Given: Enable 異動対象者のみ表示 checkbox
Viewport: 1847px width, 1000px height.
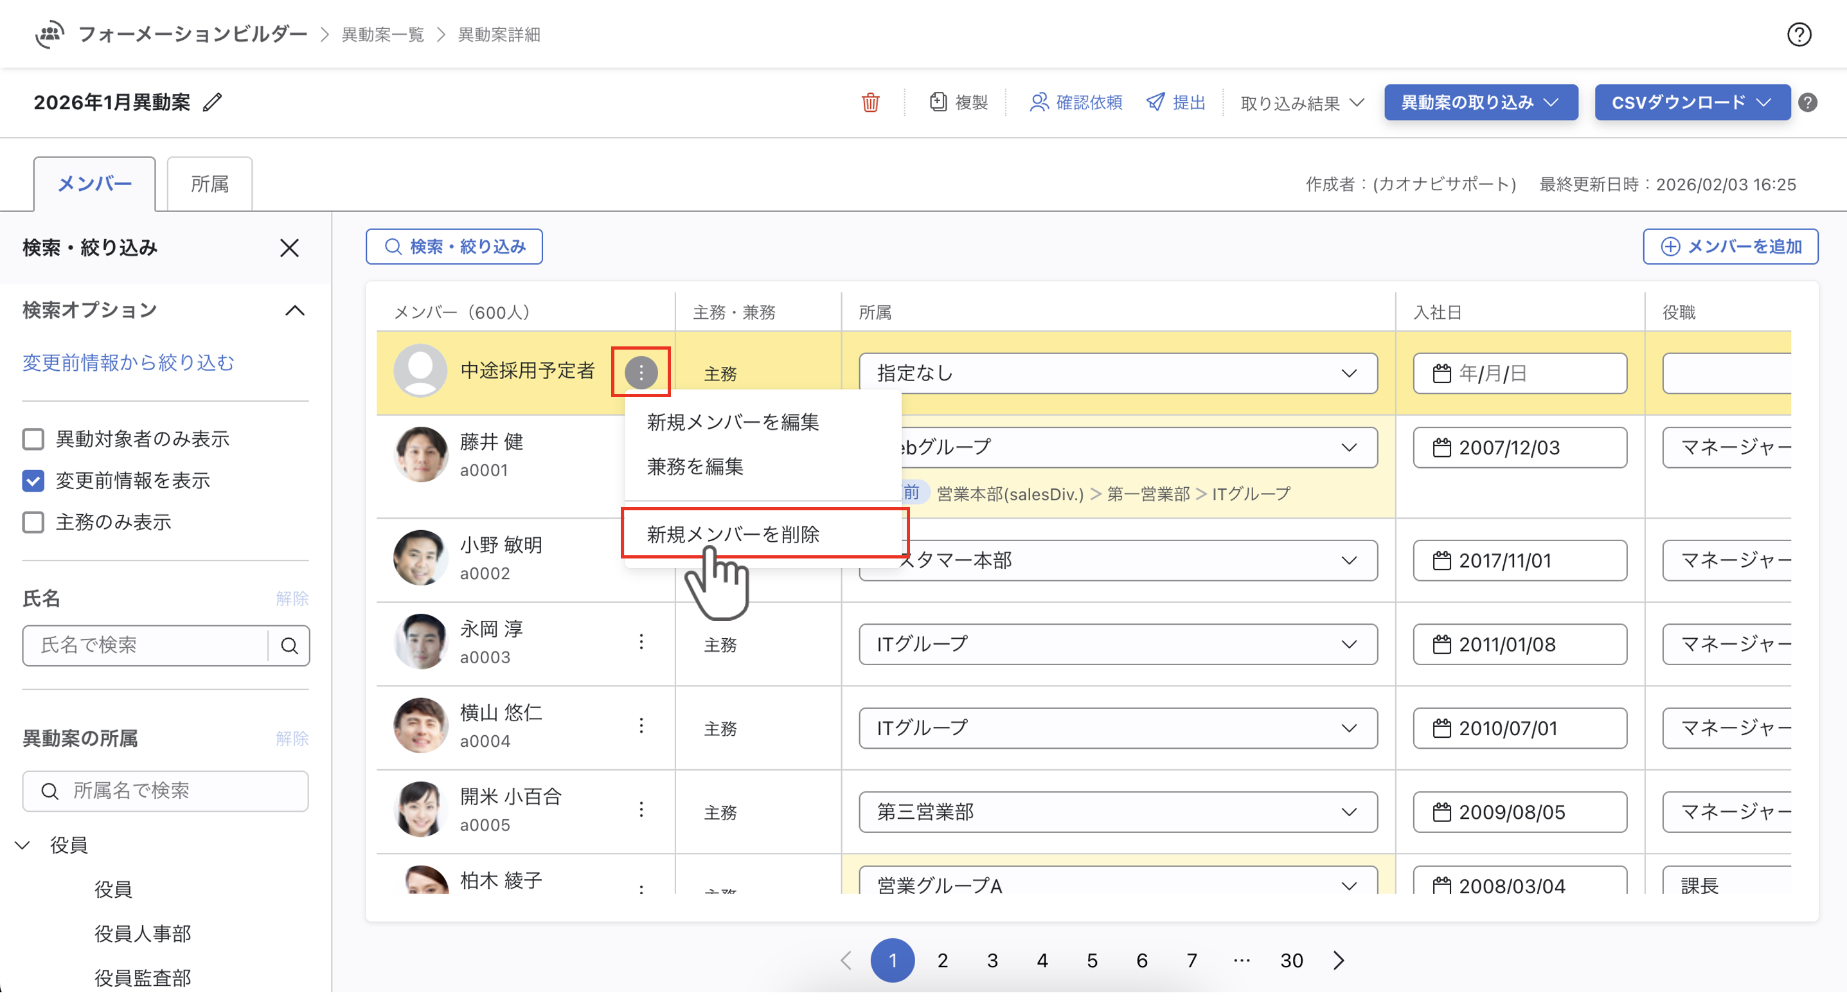Looking at the screenshot, I should (x=33, y=439).
